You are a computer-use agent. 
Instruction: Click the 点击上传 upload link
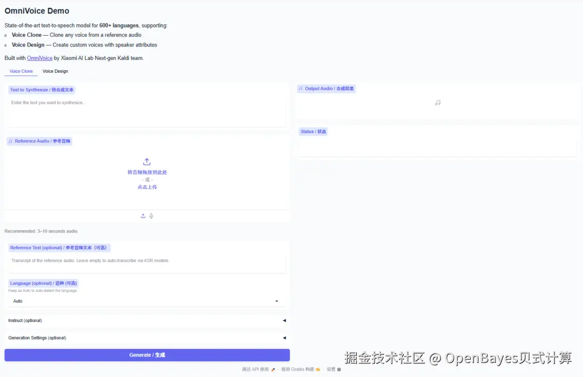[x=147, y=187]
